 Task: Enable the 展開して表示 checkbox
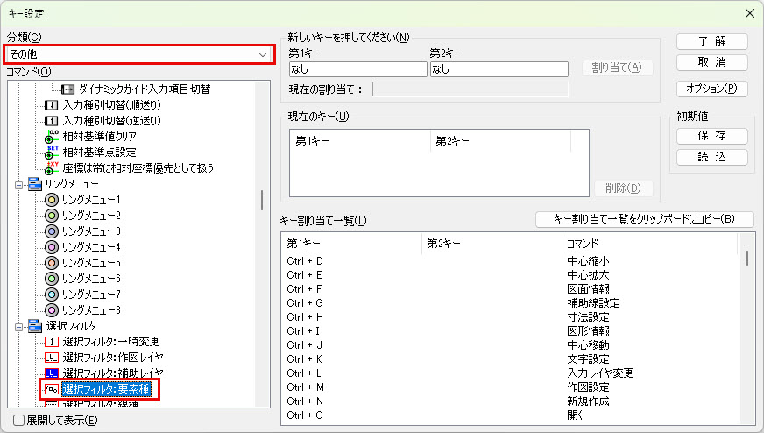pyautogui.click(x=19, y=420)
